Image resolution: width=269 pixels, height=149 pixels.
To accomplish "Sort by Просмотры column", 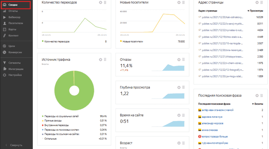I will coord(255,11).
